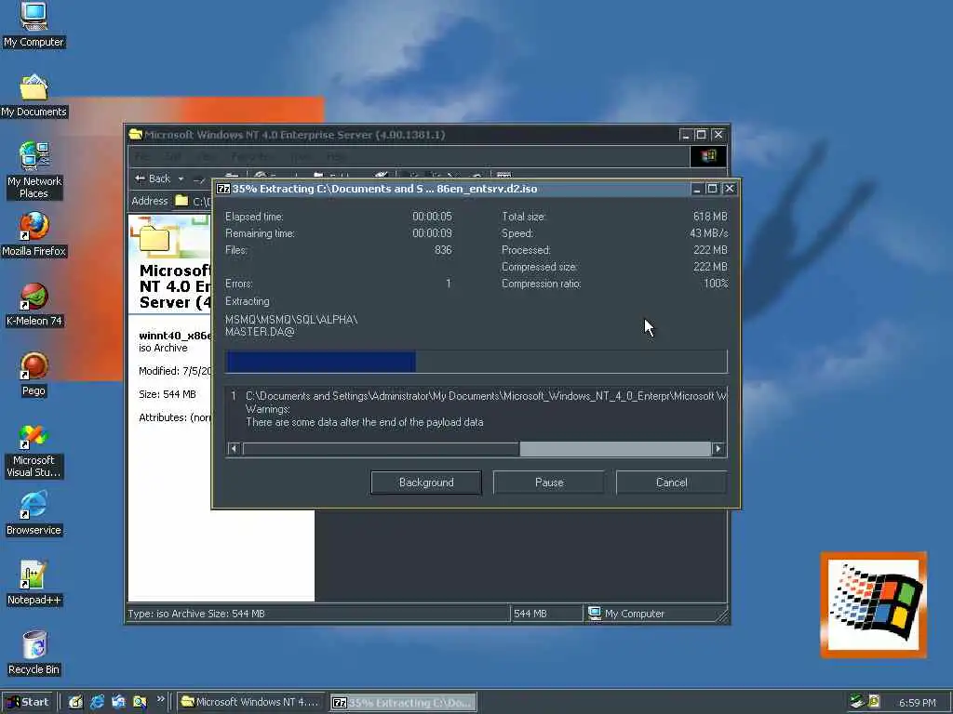Click the folder icon in Explorer side panel
Viewport: 953px width, 714px height.
[154, 238]
